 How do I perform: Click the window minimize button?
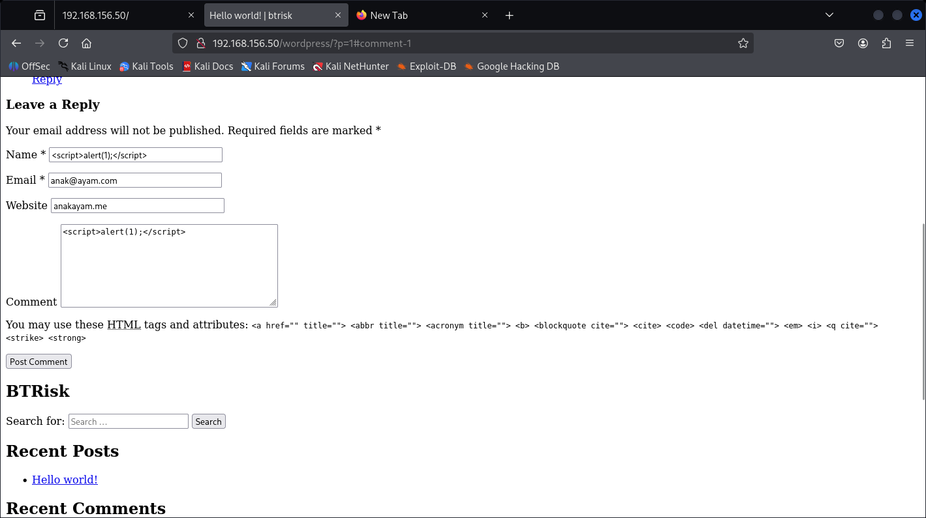[x=878, y=15]
